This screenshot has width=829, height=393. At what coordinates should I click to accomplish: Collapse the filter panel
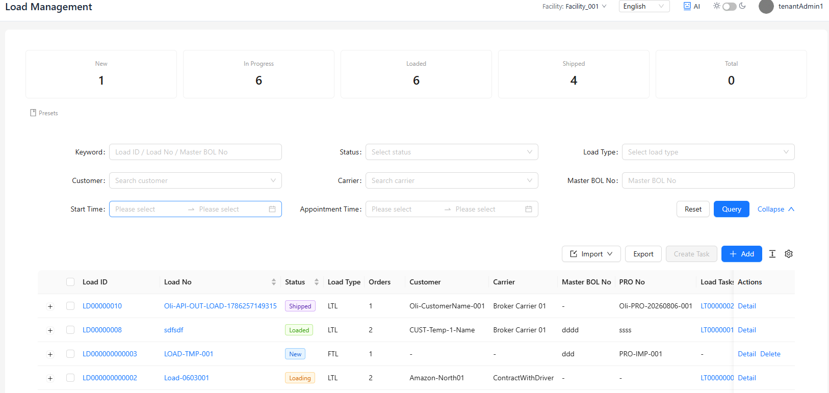776,209
